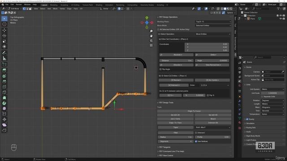
Task: Switch orthographic/perspective grid icon
Action: point(151,45)
